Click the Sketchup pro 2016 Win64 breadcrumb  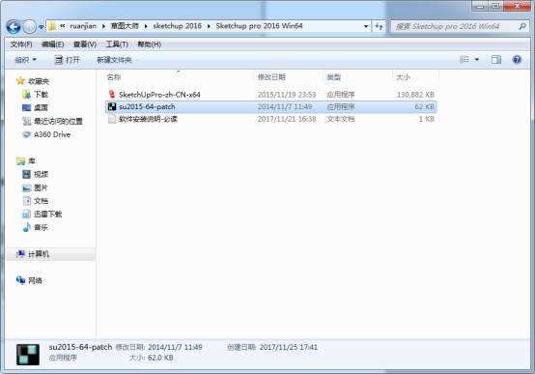(x=260, y=26)
